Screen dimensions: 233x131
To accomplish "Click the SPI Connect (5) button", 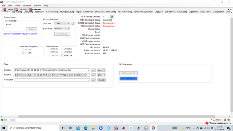I will pyautogui.click(x=129, y=73).
